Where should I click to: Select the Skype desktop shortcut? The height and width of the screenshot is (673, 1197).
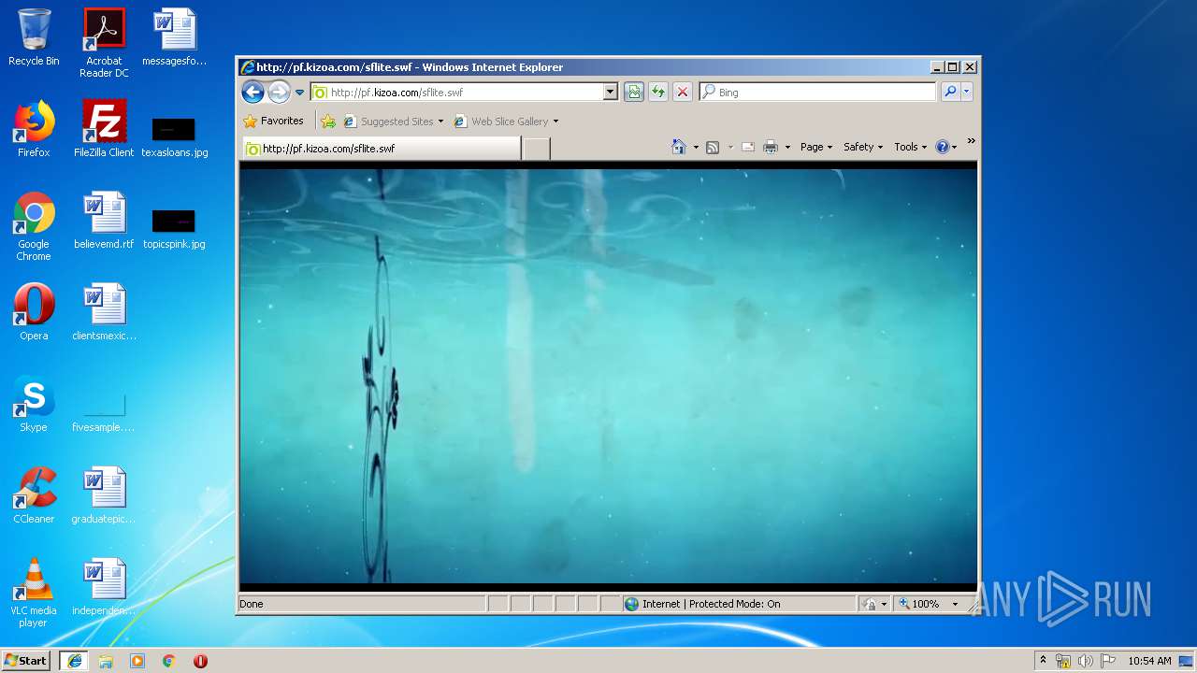[34, 404]
